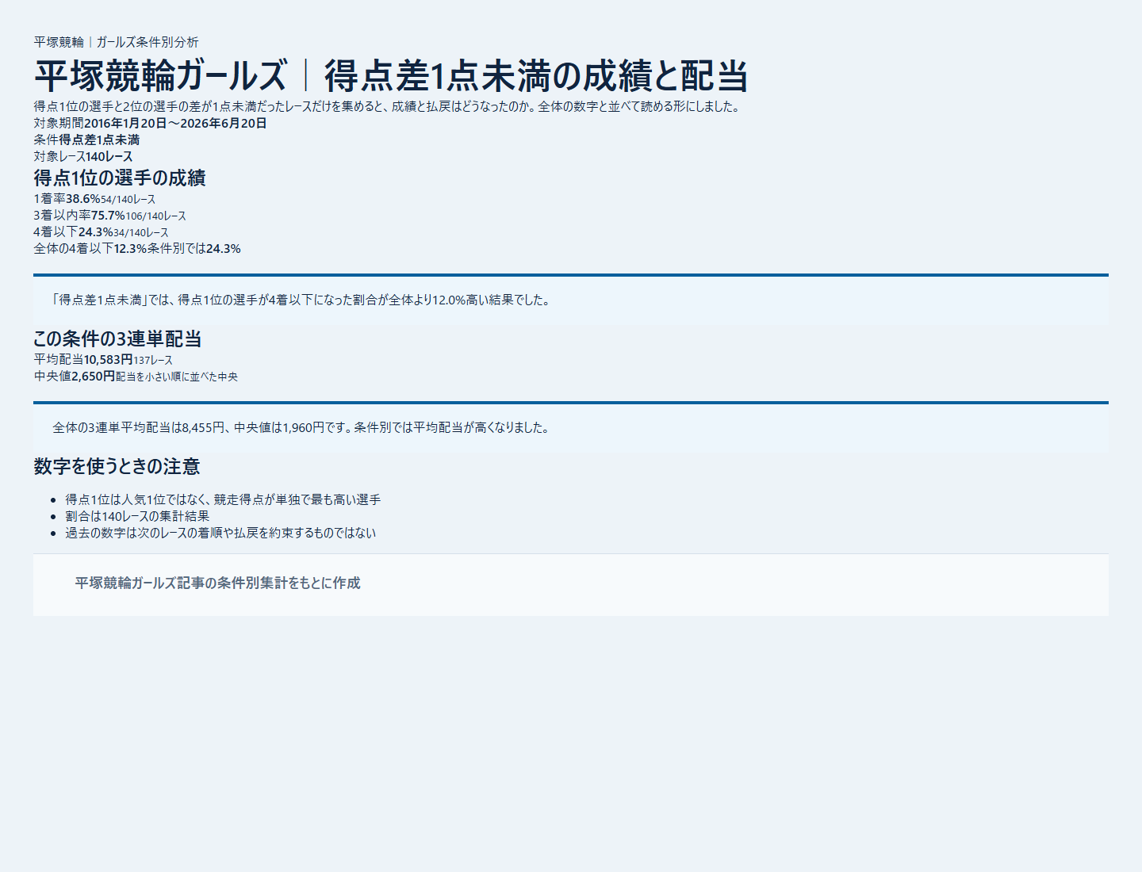
Task: Click the condition line 条件得点差1点未満
Action: click(86, 140)
